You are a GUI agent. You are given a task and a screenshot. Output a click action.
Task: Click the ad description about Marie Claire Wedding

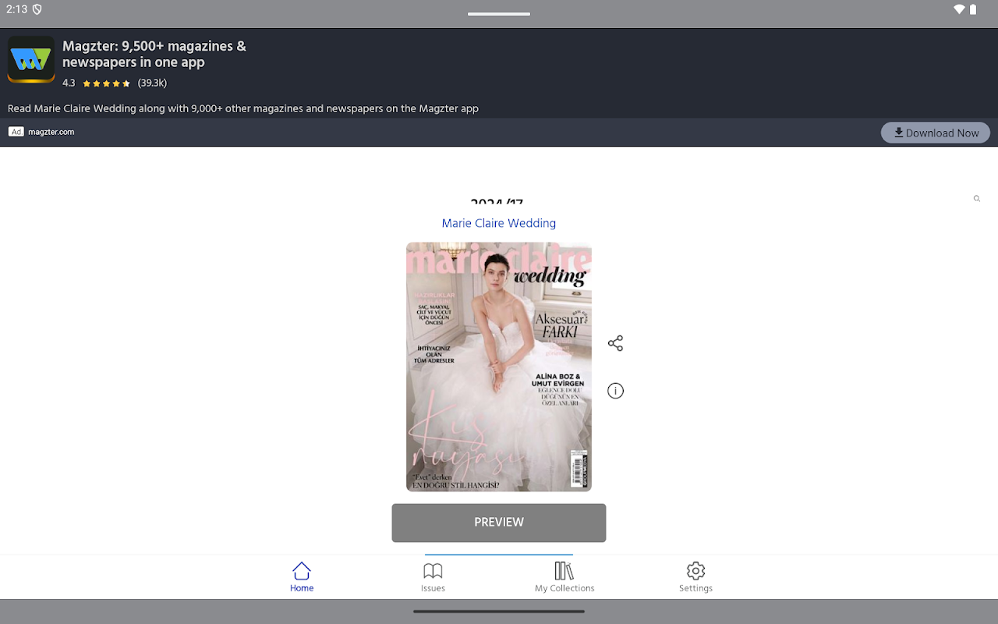point(243,108)
